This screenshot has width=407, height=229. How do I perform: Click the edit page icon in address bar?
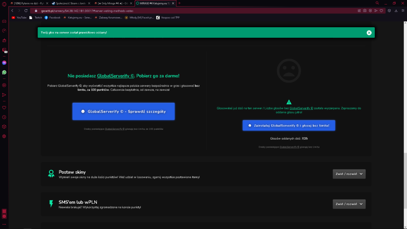point(359,11)
